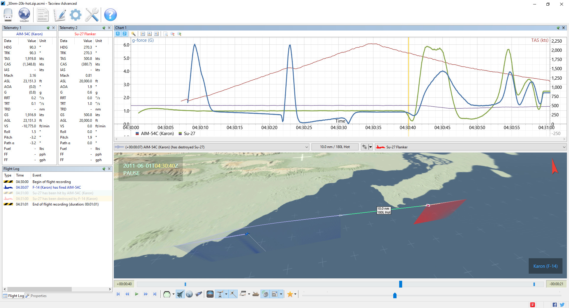
Task: Click the magic wand icon in chart toolbar
Action: click(133, 34)
